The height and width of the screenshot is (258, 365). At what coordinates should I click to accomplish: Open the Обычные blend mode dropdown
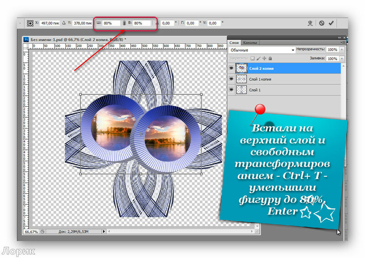pyautogui.click(x=262, y=50)
